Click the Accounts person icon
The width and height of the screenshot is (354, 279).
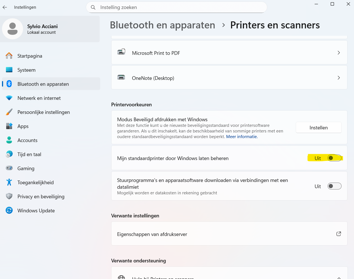click(9, 140)
